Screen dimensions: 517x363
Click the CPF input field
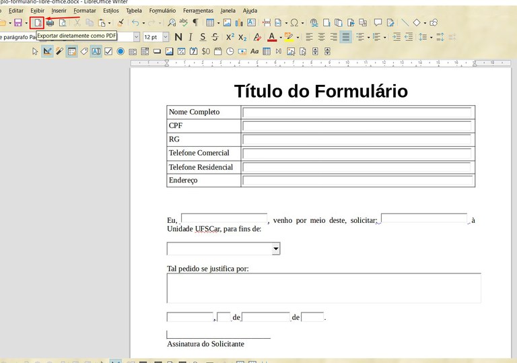(x=357, y=126)
